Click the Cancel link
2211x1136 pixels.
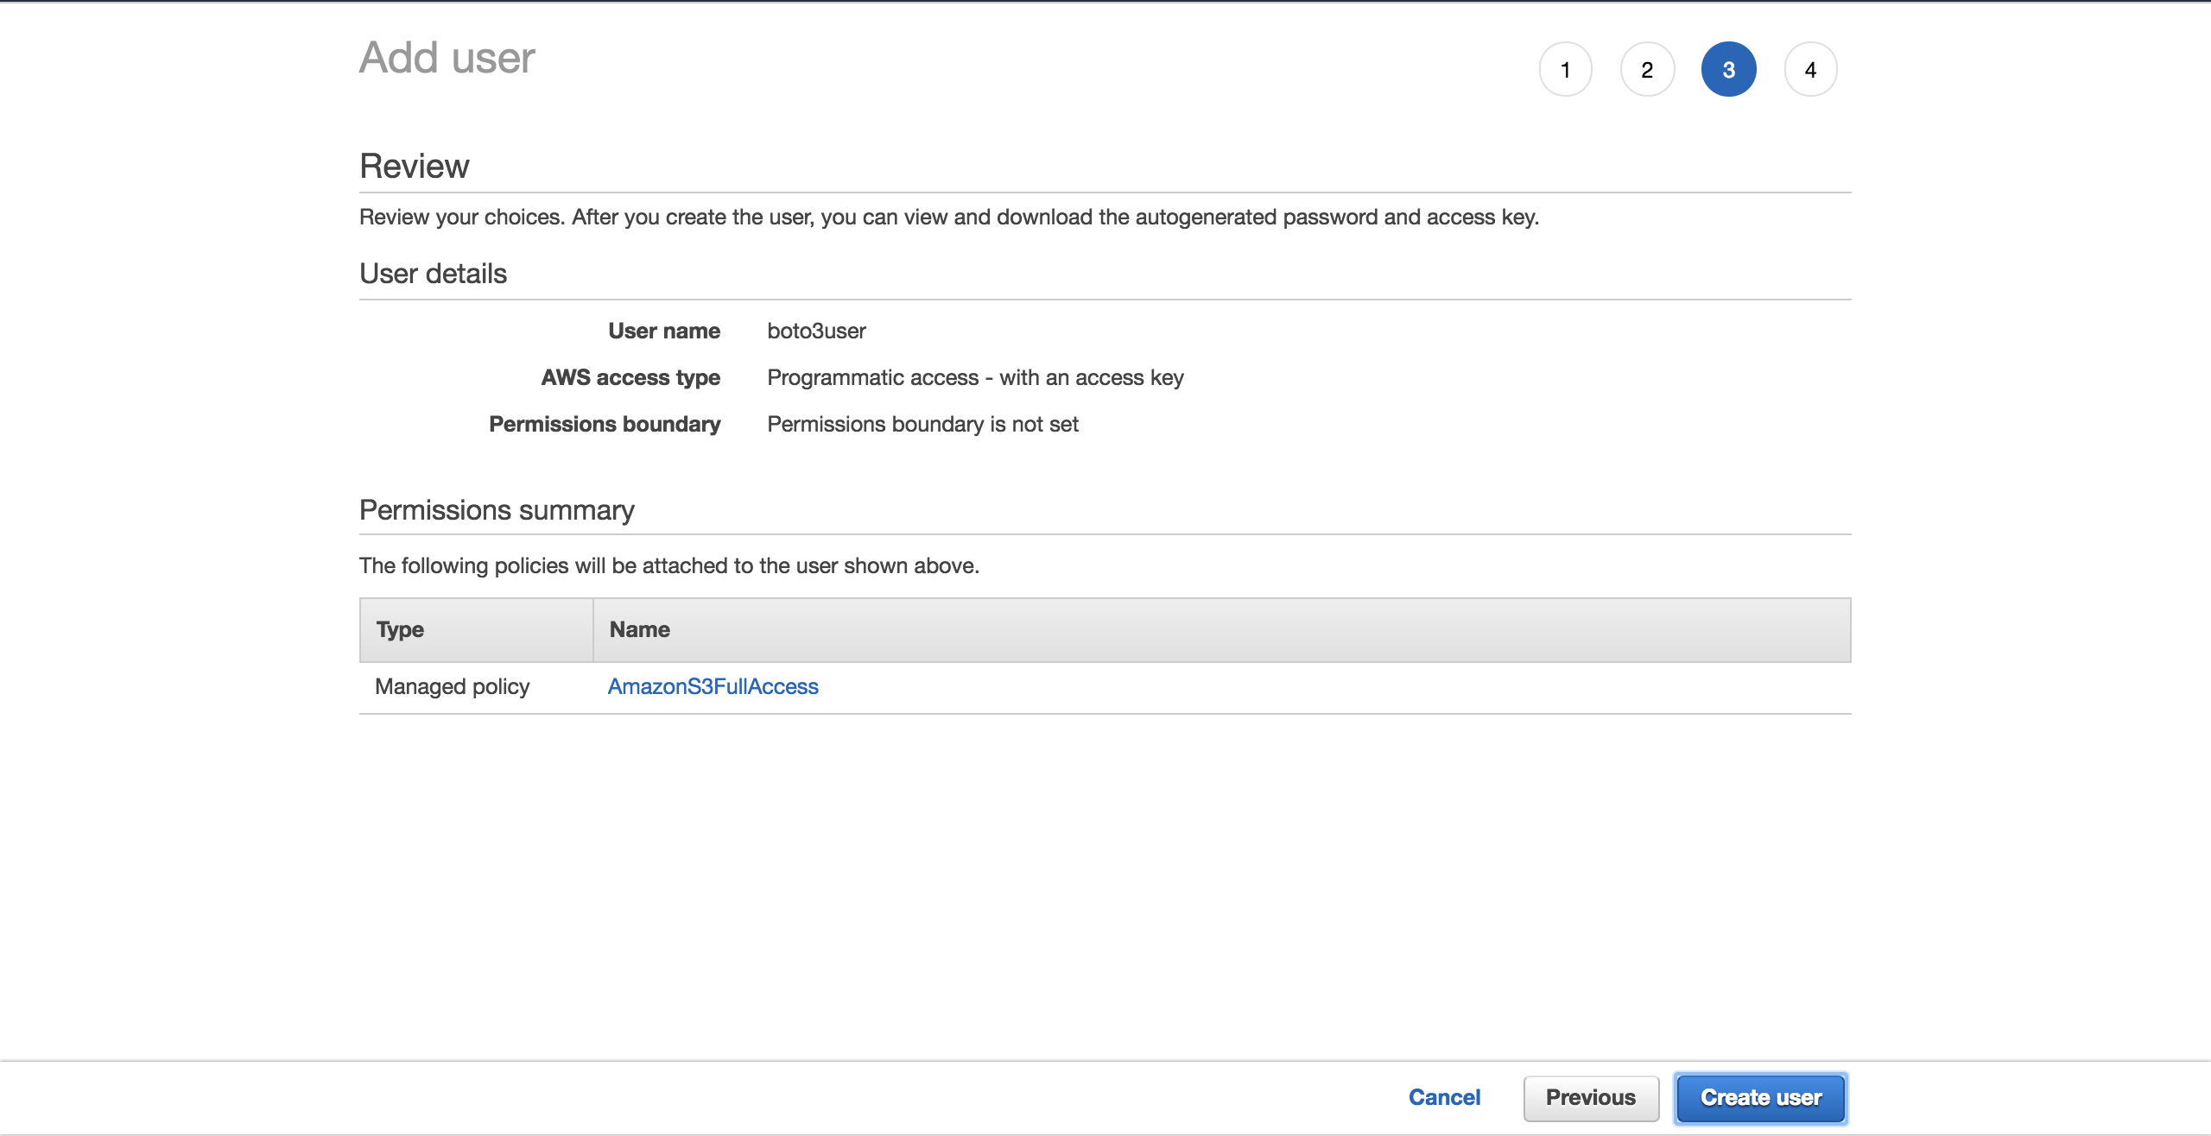[x=1445, y=1097]
